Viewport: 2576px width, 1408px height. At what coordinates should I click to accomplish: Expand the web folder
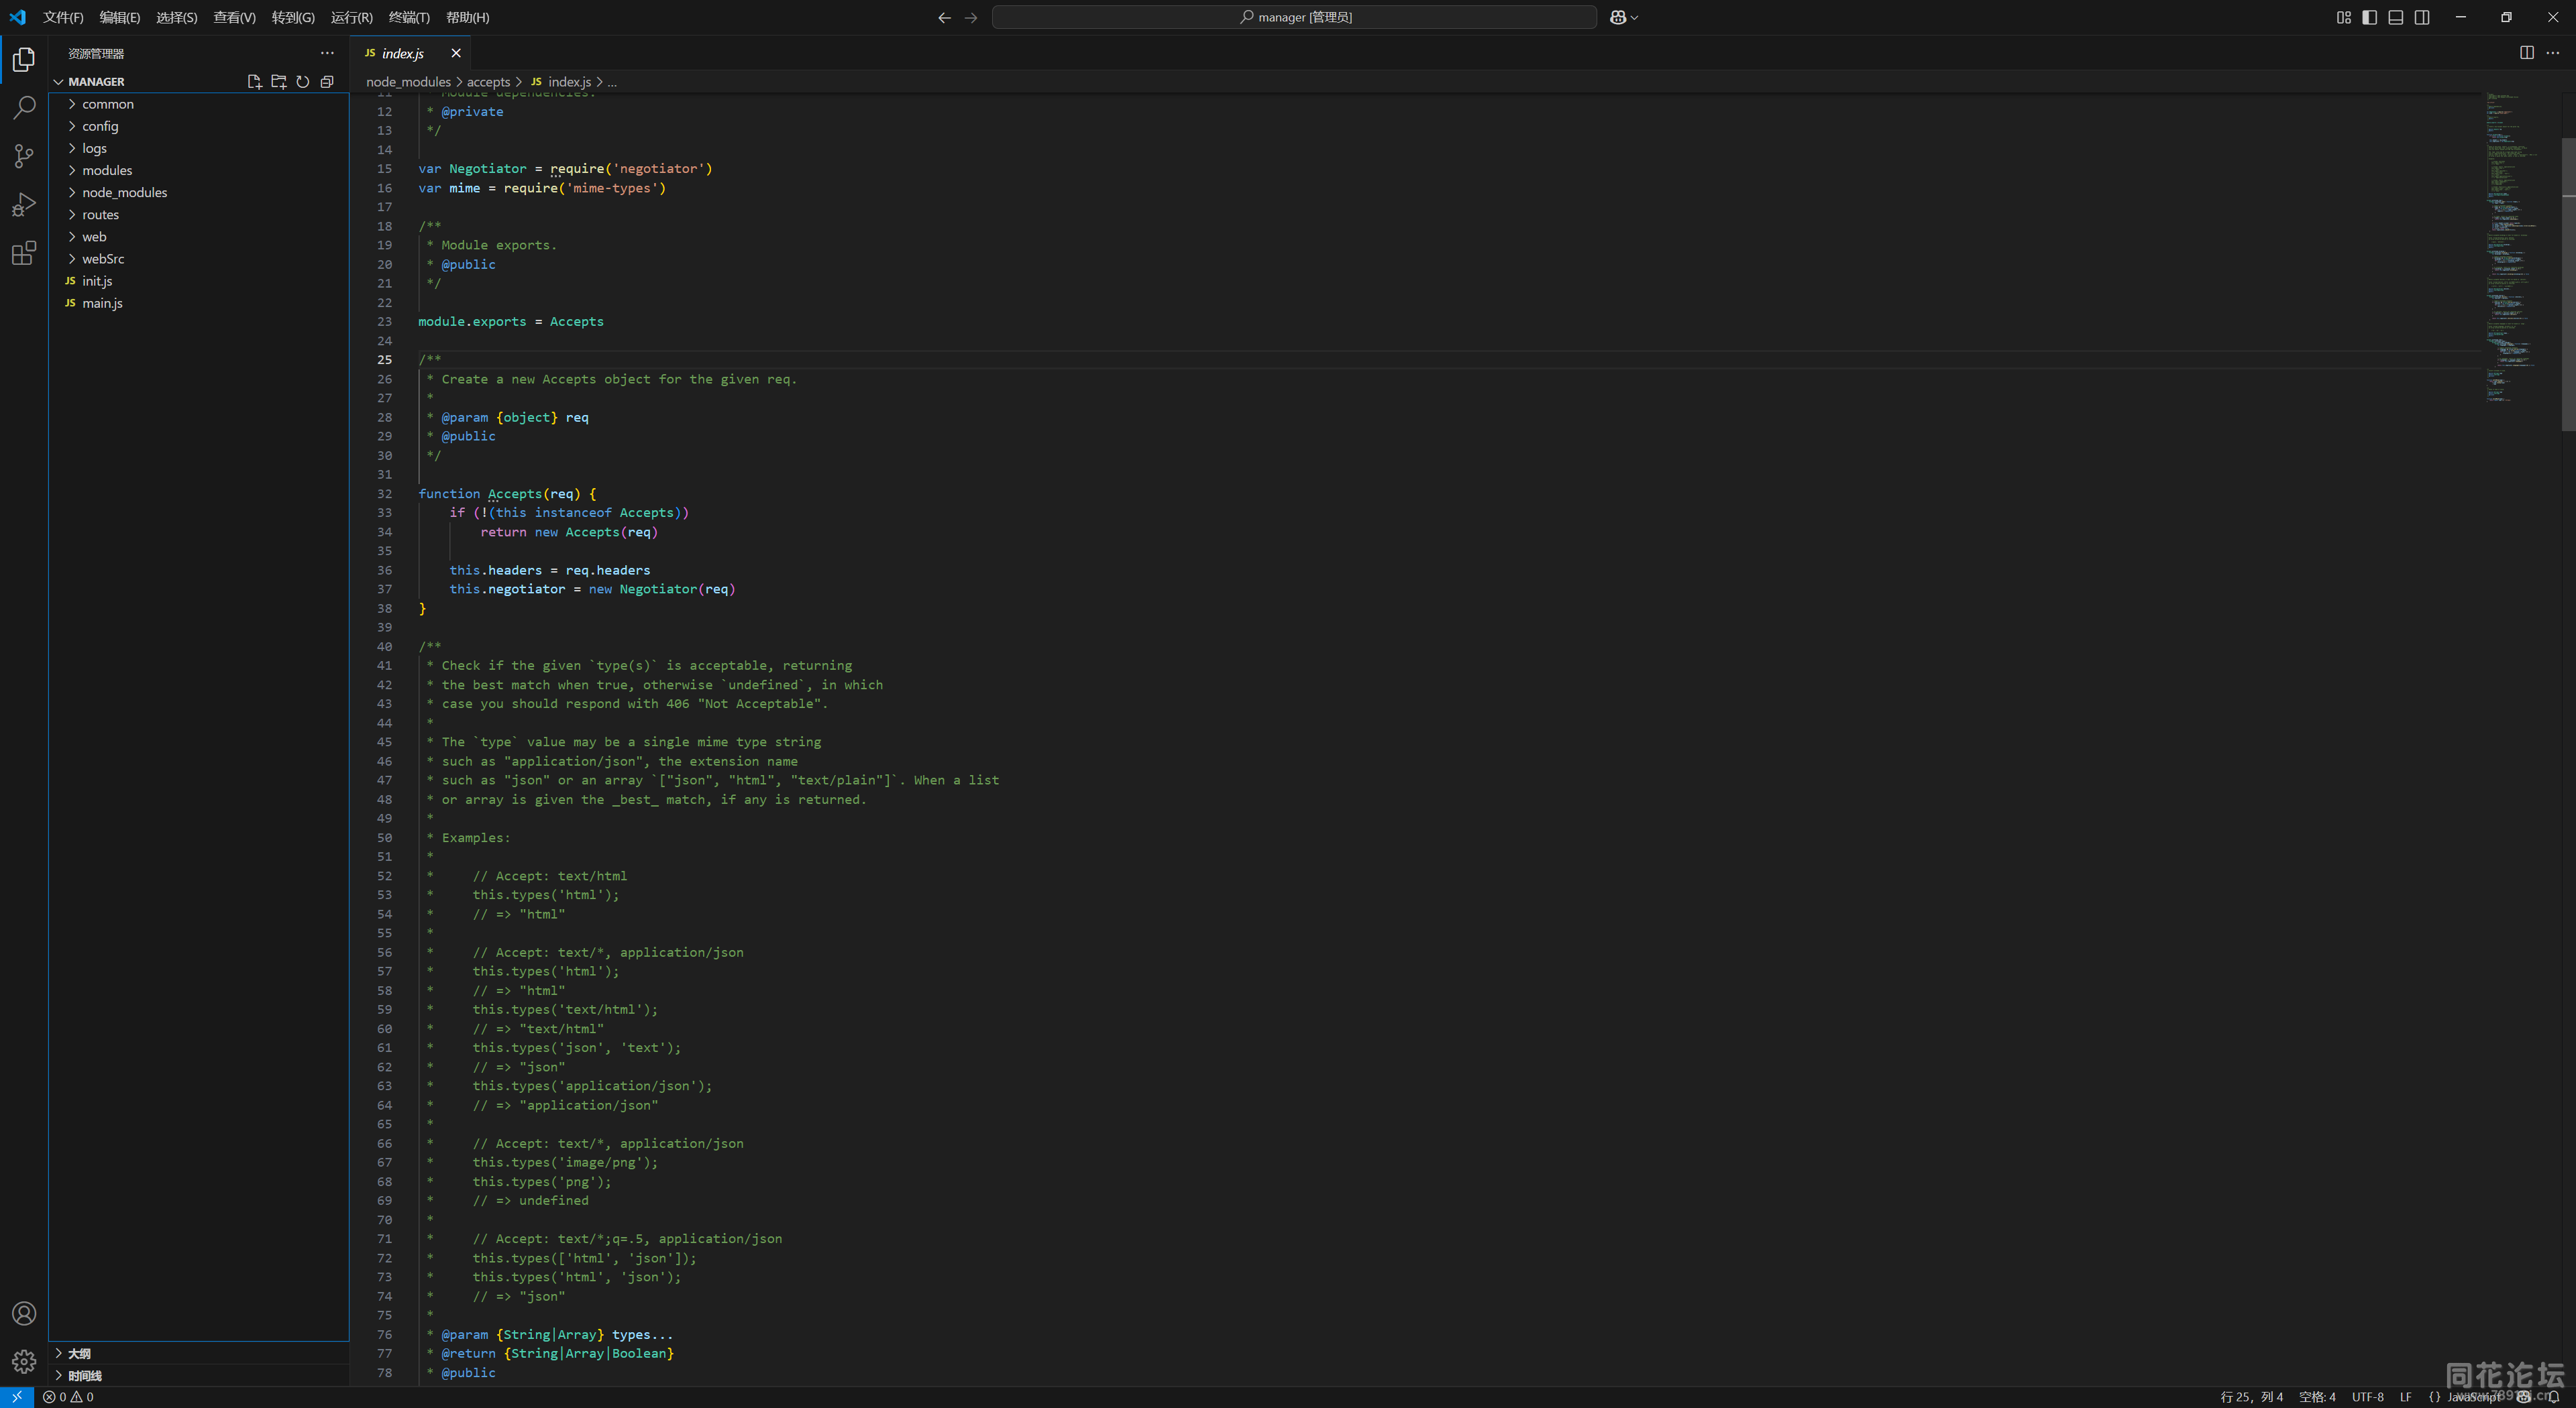tap(199, 237)
